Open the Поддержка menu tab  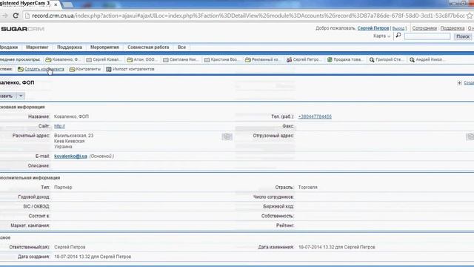point(70,47)
